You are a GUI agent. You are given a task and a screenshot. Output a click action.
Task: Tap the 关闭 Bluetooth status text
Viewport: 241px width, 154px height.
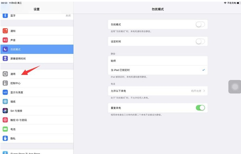tap(68, 16)
